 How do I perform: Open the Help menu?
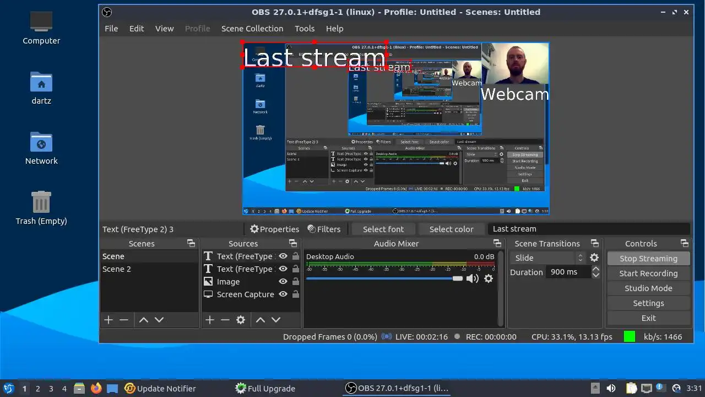point(334,29)
